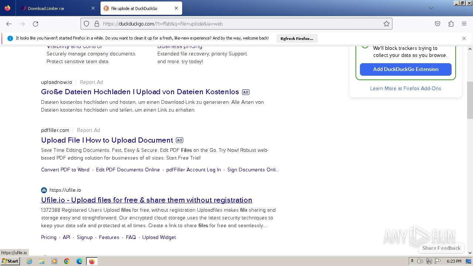473x266 pixels.
Task: Launch Internet Explorer from taskbar
Action: coord(30,261)
